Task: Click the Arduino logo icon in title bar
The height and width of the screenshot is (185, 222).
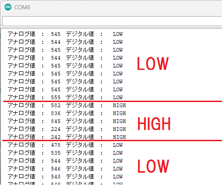Action: [8, 7]
